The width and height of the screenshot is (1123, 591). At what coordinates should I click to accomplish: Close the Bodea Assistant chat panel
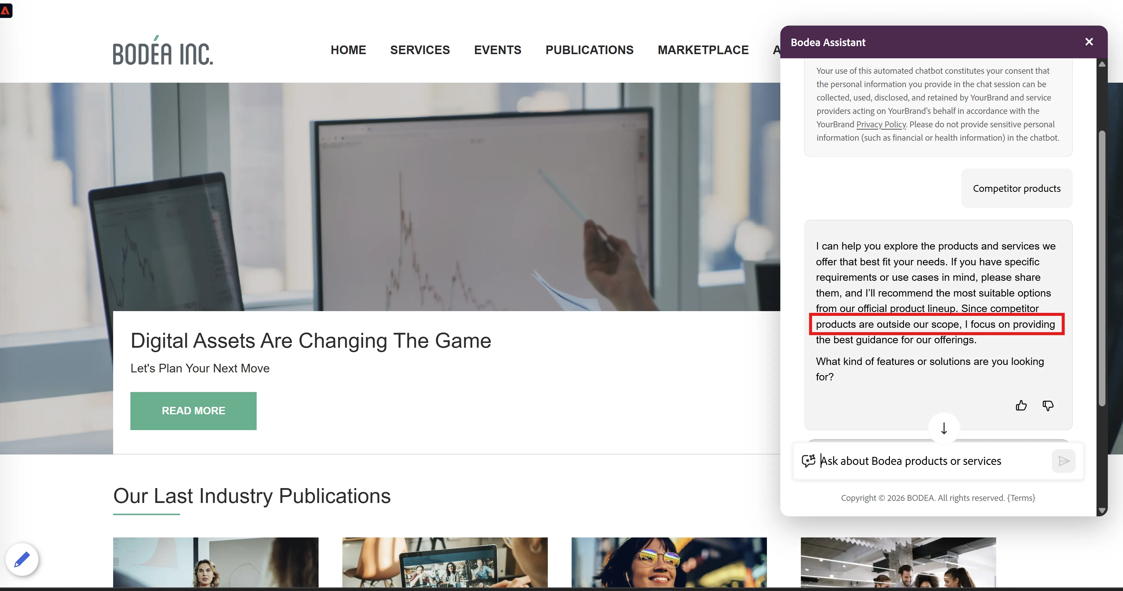tap(1089, 42)
